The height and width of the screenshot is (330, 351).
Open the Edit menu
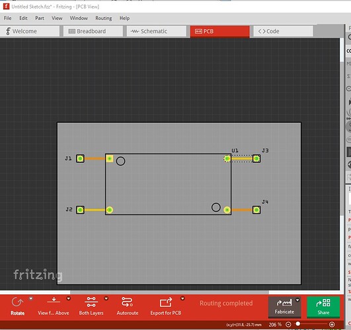click(x=23, y=18)
